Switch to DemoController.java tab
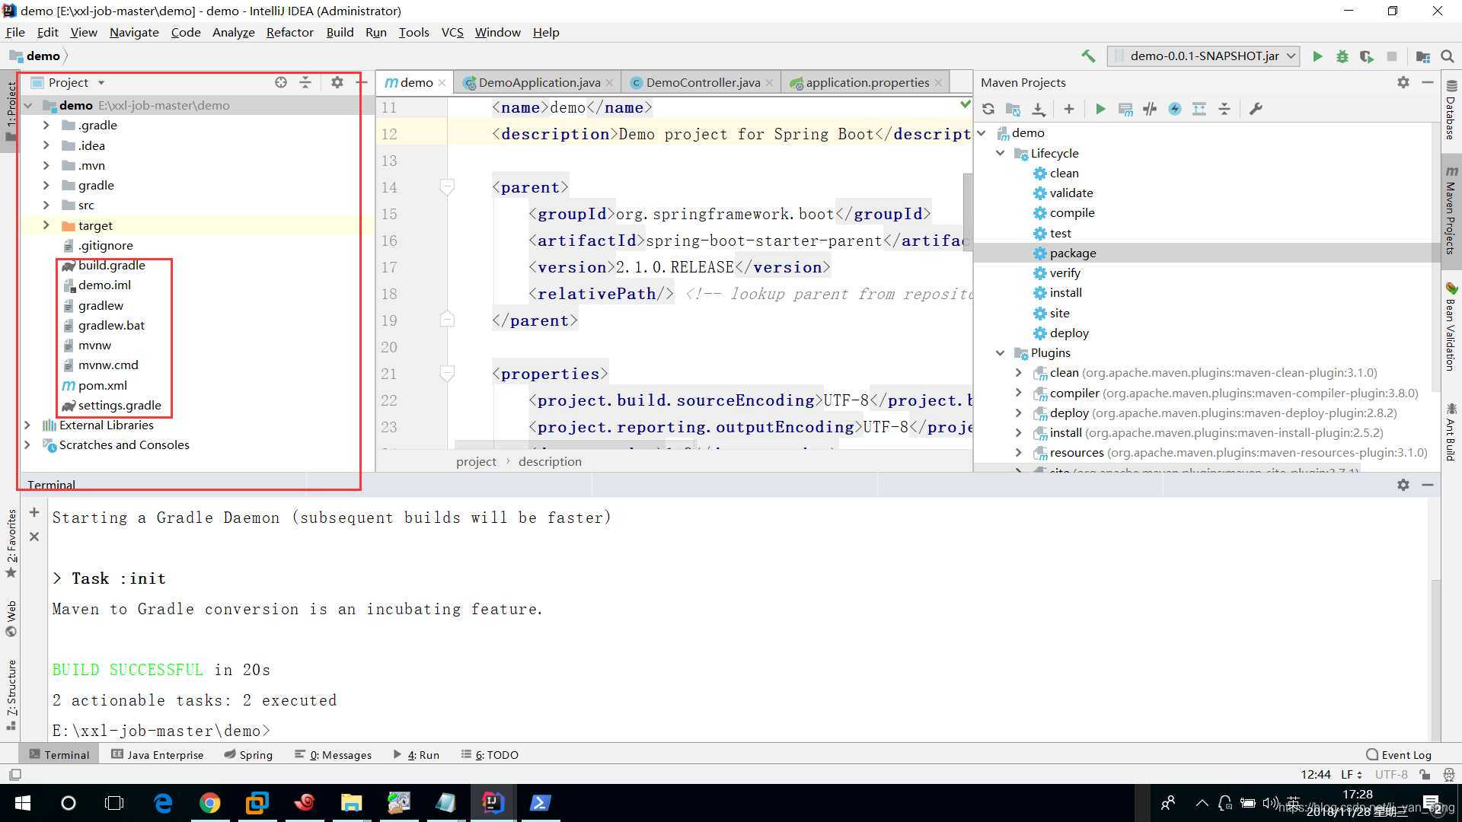This screenshot has width=1462, height=822. 703,82
